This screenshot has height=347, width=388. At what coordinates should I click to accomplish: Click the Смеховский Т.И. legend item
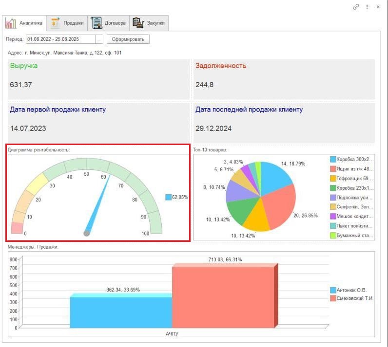point(355,298)
